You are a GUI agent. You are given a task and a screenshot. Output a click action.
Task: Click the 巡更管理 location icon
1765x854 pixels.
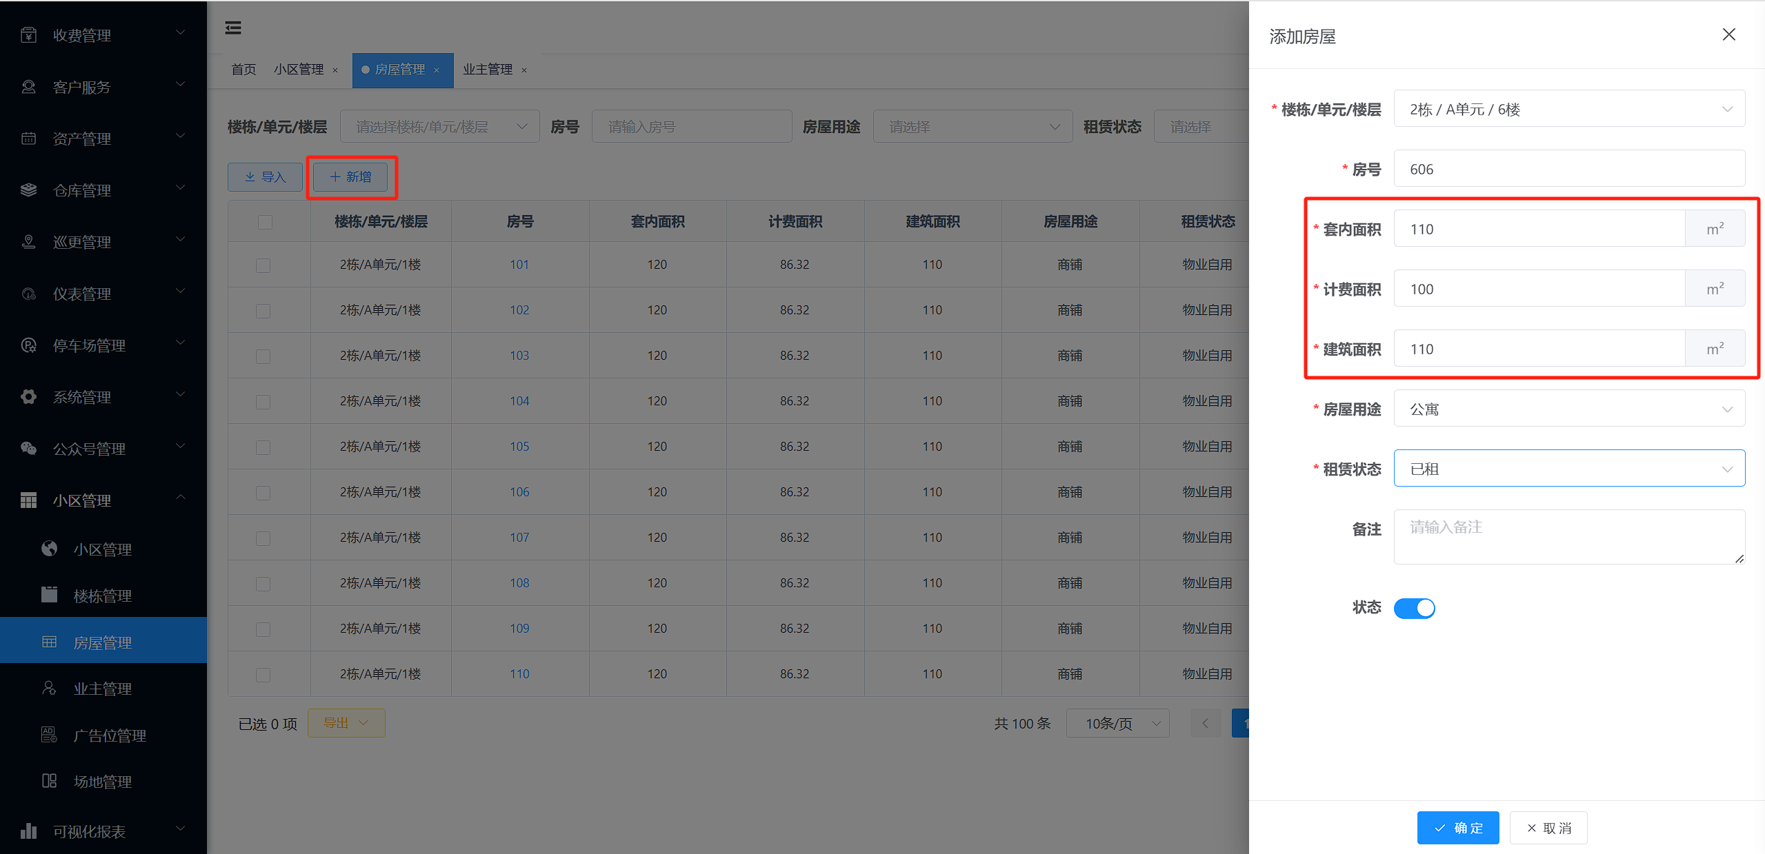tap(28, 241)
